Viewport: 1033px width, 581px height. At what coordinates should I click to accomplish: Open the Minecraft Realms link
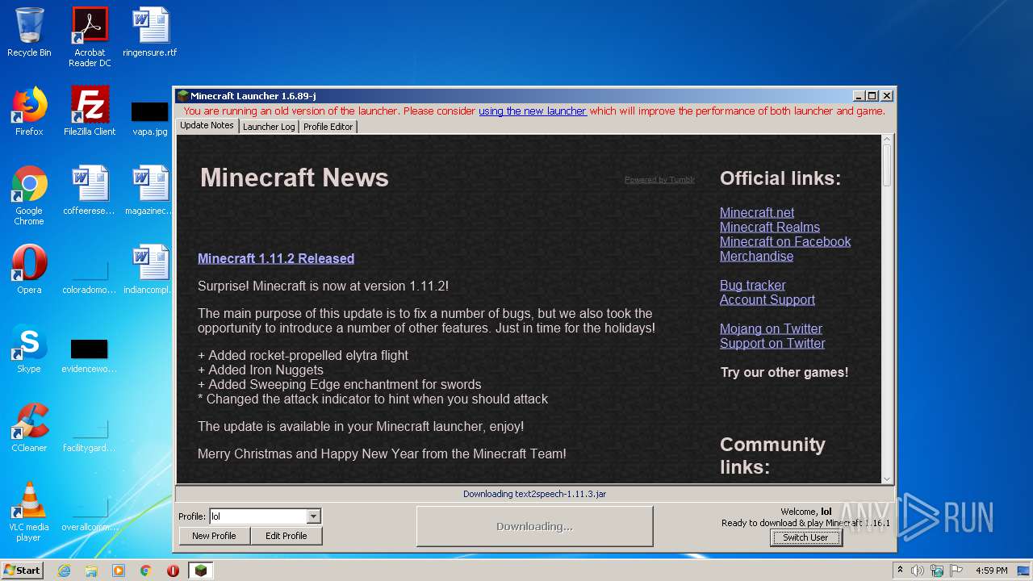tap(770, 227)
